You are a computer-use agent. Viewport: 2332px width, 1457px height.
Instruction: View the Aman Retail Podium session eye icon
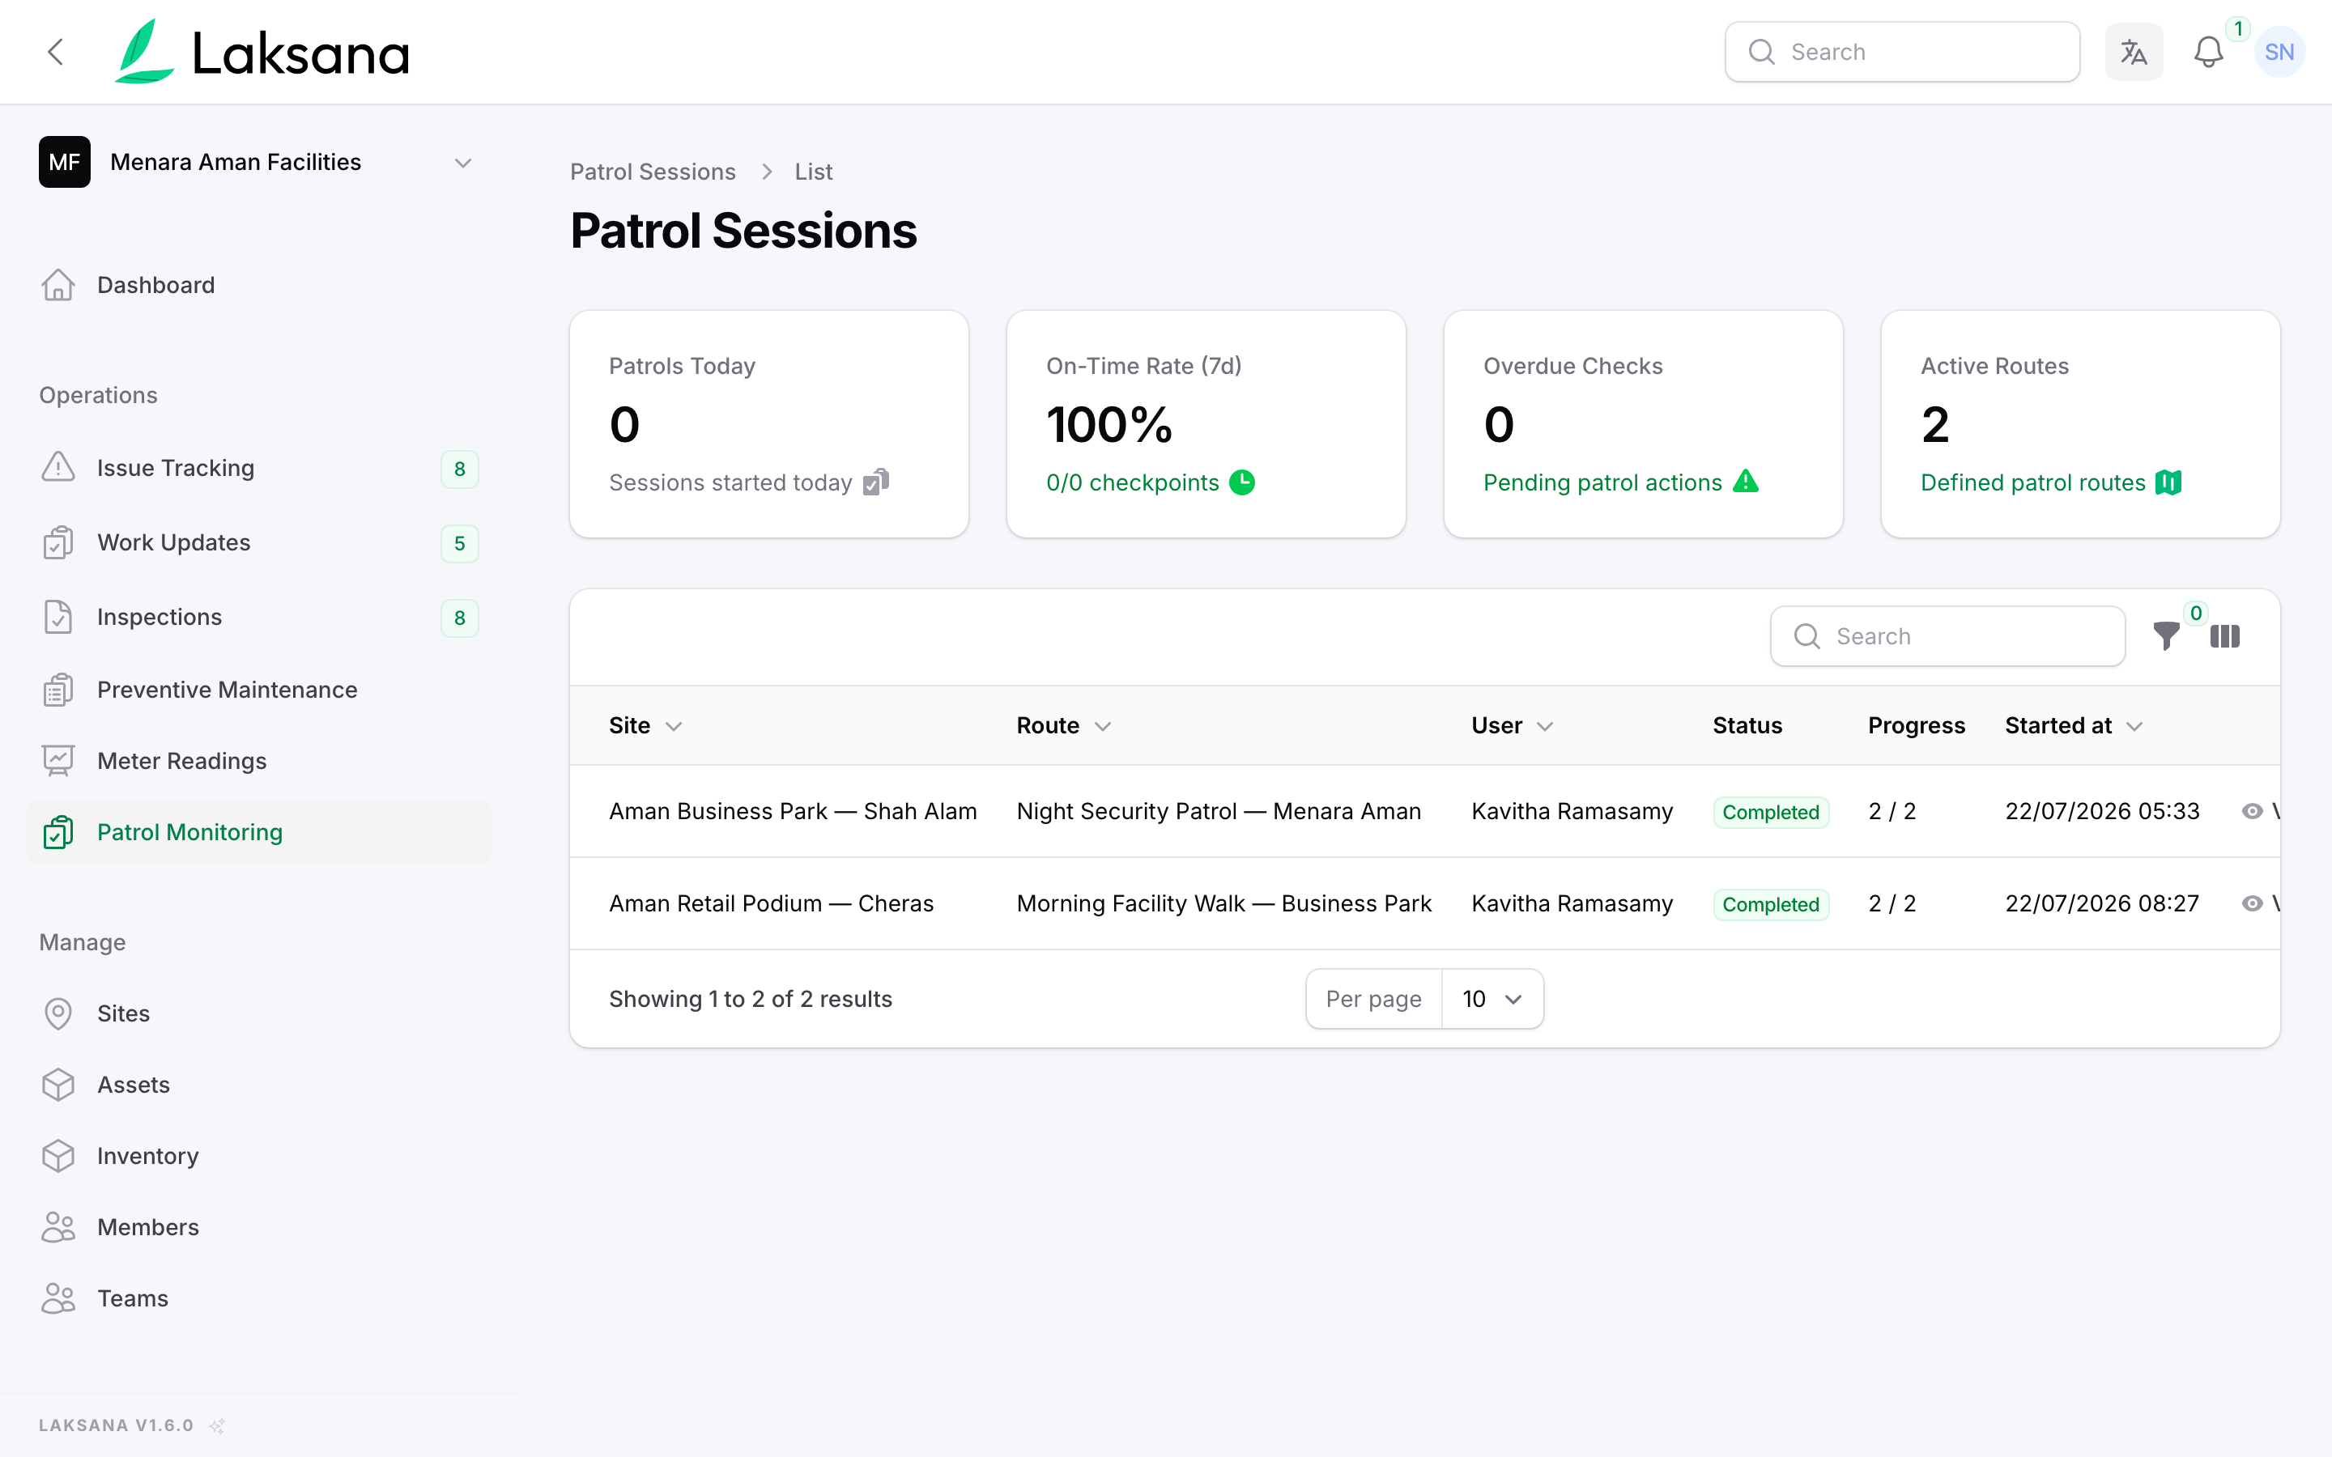[2252, 904]
